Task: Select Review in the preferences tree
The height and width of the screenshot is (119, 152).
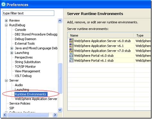Action: [14, 20]
